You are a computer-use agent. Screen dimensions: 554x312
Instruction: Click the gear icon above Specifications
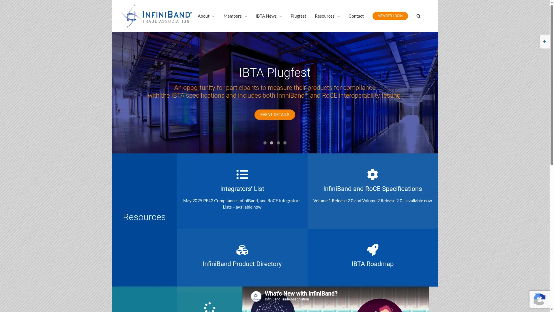(373, 174)
